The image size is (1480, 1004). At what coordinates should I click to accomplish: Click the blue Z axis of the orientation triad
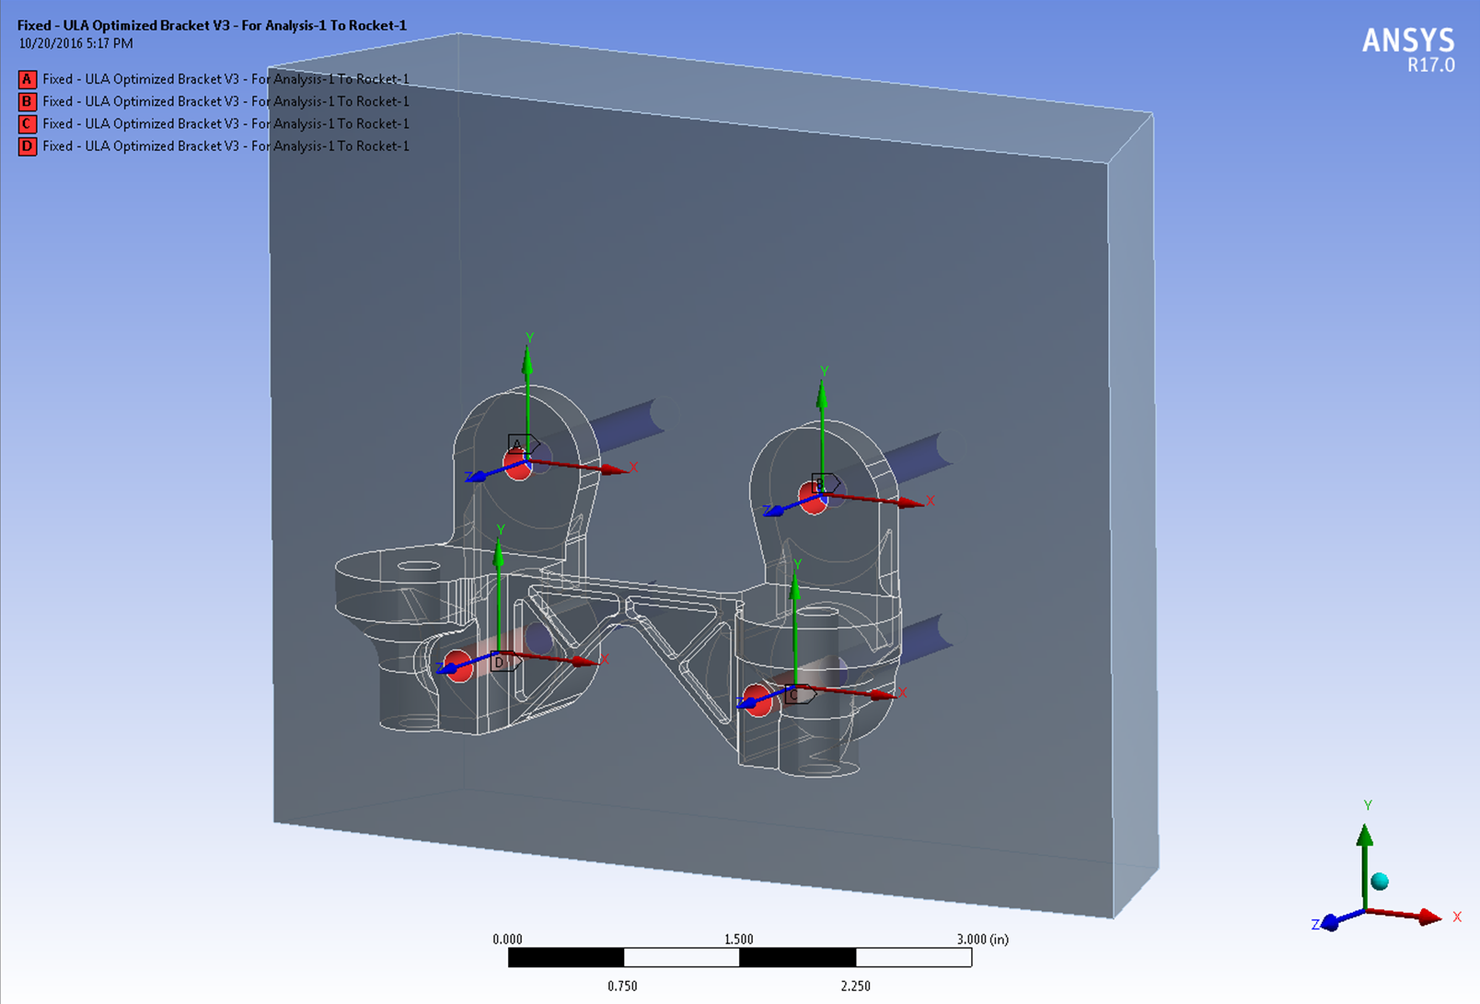pyautogui.click(x=1341, y=919)
